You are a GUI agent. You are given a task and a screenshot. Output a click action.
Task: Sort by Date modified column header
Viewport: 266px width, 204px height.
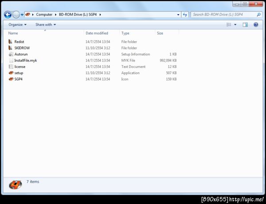point(102,33)
